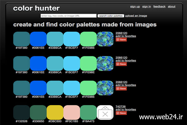
Task: Select the #19A473 green swatch
Action: (x=89, y=112)
